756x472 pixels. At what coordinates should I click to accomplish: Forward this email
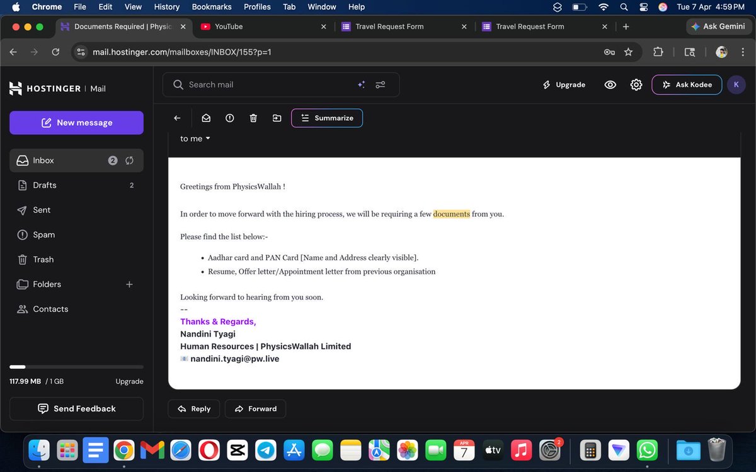[x=255, y=408]
